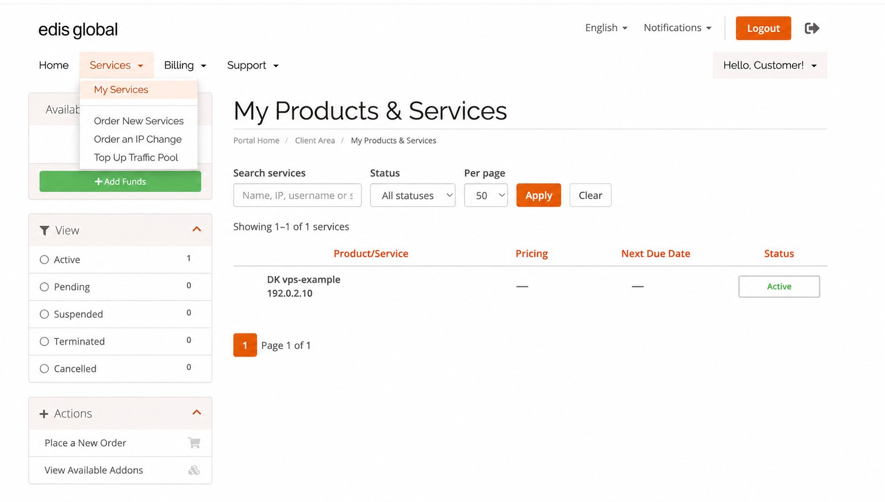This screenshot has width=885, height=502.
Task: Select the Active radio filter
Action: [x=44, y=260]
